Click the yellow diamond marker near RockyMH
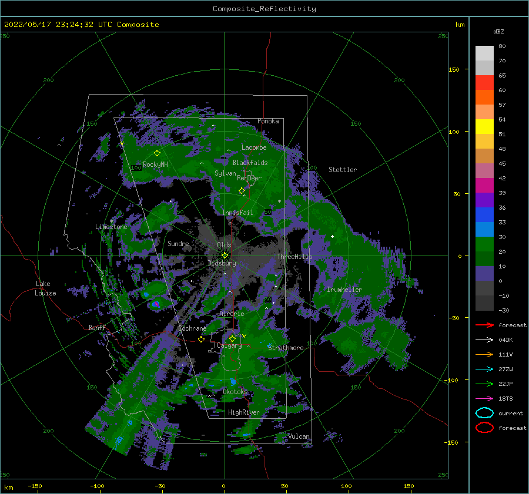The height and width of the screenshot is (494, 529). (157, 153)
